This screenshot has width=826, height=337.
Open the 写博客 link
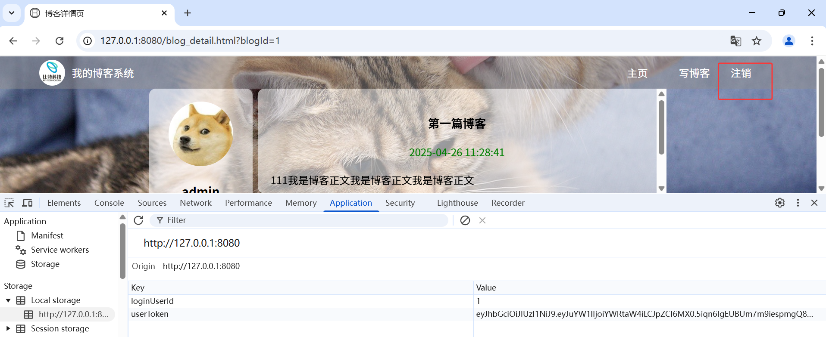coord(694,74)
